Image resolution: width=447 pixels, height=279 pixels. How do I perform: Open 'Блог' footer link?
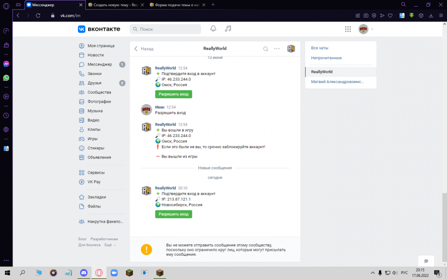[x=82, y=239]
